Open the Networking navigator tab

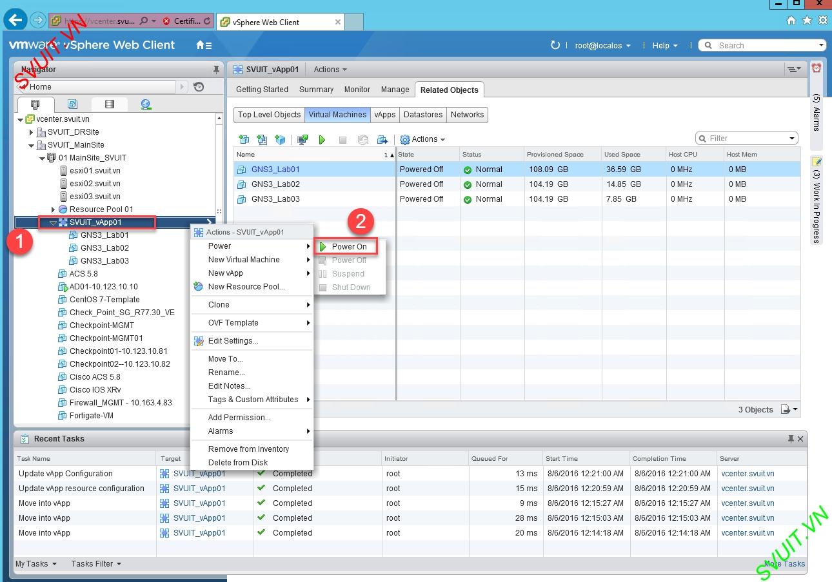146,104
